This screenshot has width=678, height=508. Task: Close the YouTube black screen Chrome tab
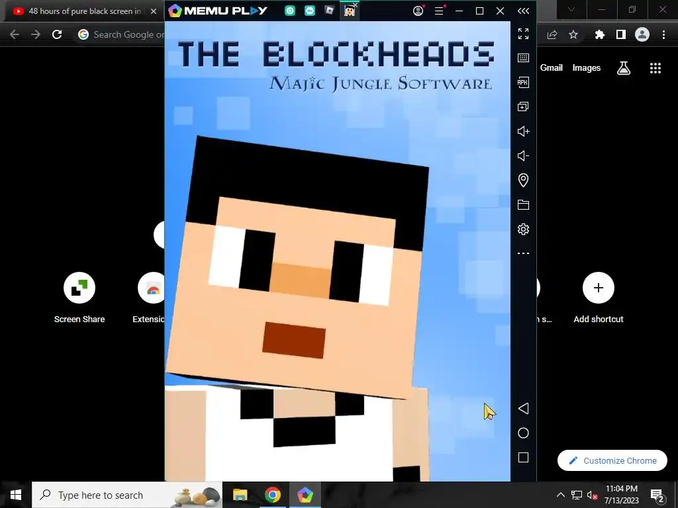click(154, 11)
